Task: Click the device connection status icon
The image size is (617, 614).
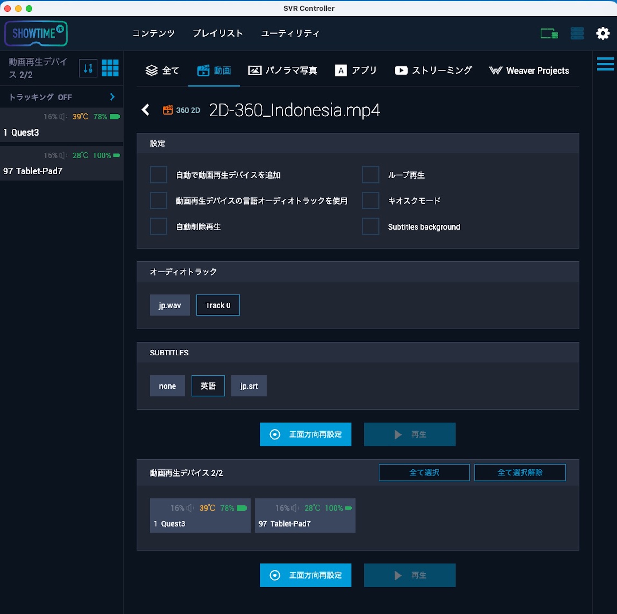Action: click(x=549, y=33)
